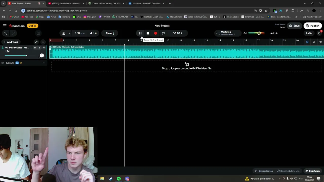Open Steam from the taskbar
This screenshot has width=324, height=182.
tap(110, 179)
